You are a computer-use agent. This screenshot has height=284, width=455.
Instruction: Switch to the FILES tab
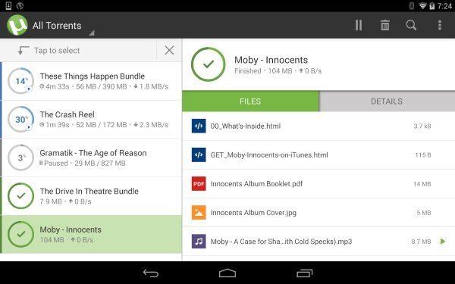tap(250, 101)
